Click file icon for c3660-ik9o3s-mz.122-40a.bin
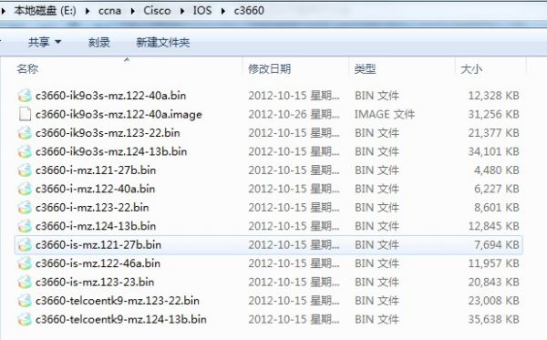This screenshot has width=547, height=340. [25, 96]
